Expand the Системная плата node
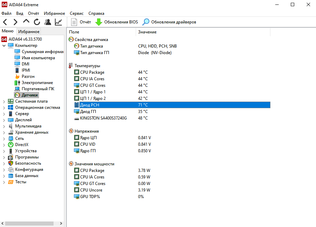This screenshot has height=227, width=316. [4, 102]
